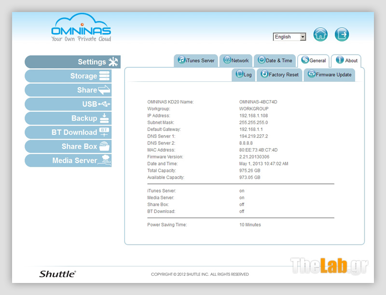The image size is (386, 295).
Task: Click the Settings wrench icon in sidebar
Action: (113, 62)
